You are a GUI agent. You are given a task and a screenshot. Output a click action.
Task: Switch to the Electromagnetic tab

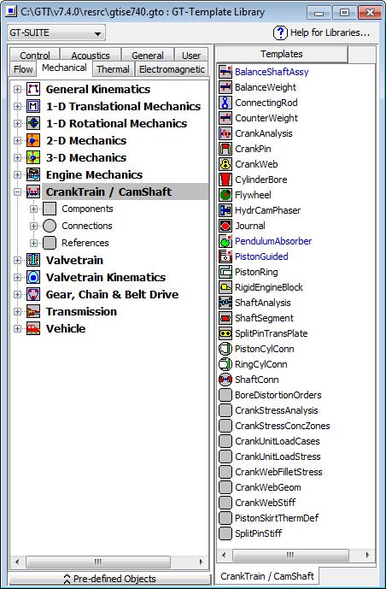point(172,69)
